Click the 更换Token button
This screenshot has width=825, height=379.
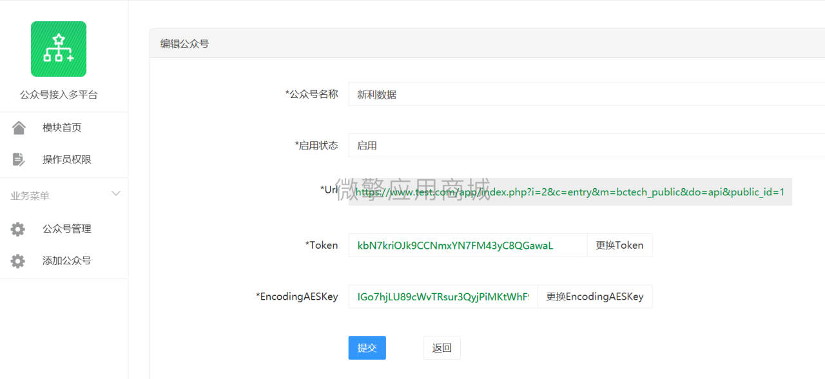[x=619, y=245]
